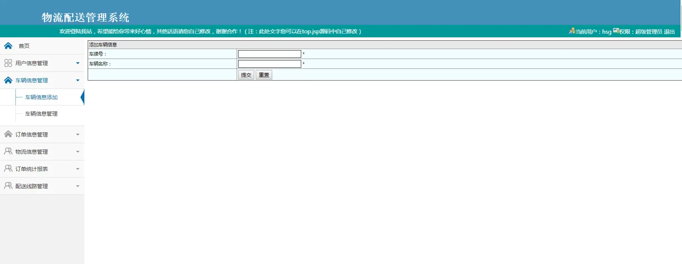This screenshot has height=264, width=682.
Task: Click the 退出 logout link
Action: tap(669, 31)
